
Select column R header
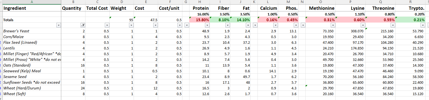(x=410, y=2)
